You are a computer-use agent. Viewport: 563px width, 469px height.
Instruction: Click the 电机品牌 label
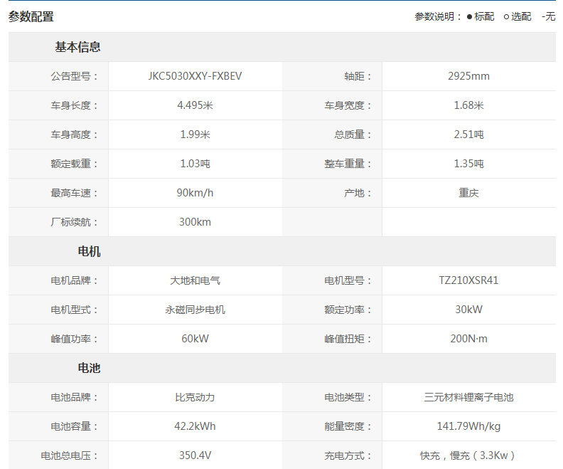click(75, 280)
